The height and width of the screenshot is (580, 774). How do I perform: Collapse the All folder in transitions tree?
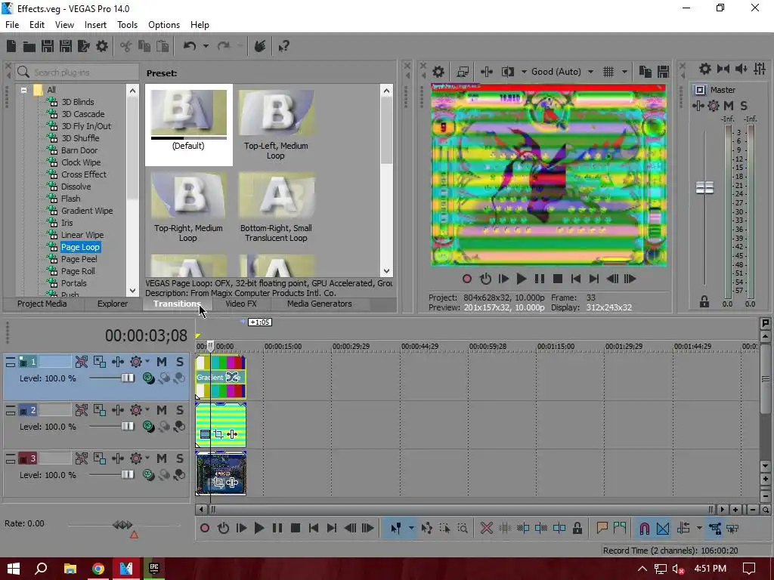pyautogui.click(x=23, y=90)
